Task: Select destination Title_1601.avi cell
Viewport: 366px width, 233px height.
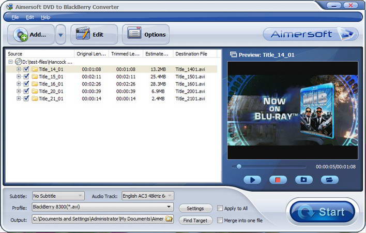Action: [190, 84]
